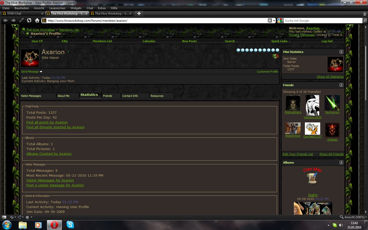Viewport: 368px width, 230px height.
Task: Open Albums Created by Axarion link
Action: point(49,154)
